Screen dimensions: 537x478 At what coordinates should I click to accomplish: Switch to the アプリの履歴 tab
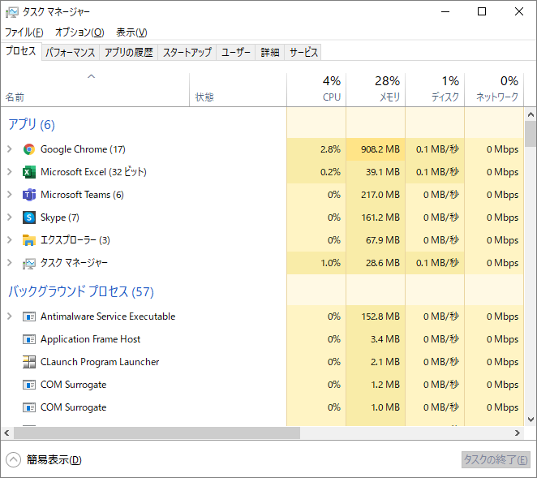tap(128, 53)
